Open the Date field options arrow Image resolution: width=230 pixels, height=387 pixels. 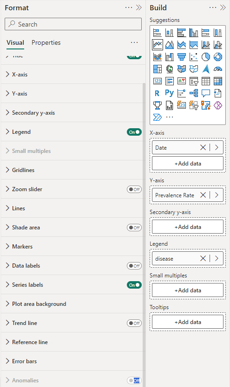pos(217,148)
